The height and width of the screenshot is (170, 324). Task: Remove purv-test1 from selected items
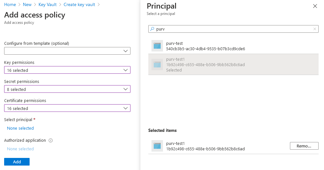(304, 146)
